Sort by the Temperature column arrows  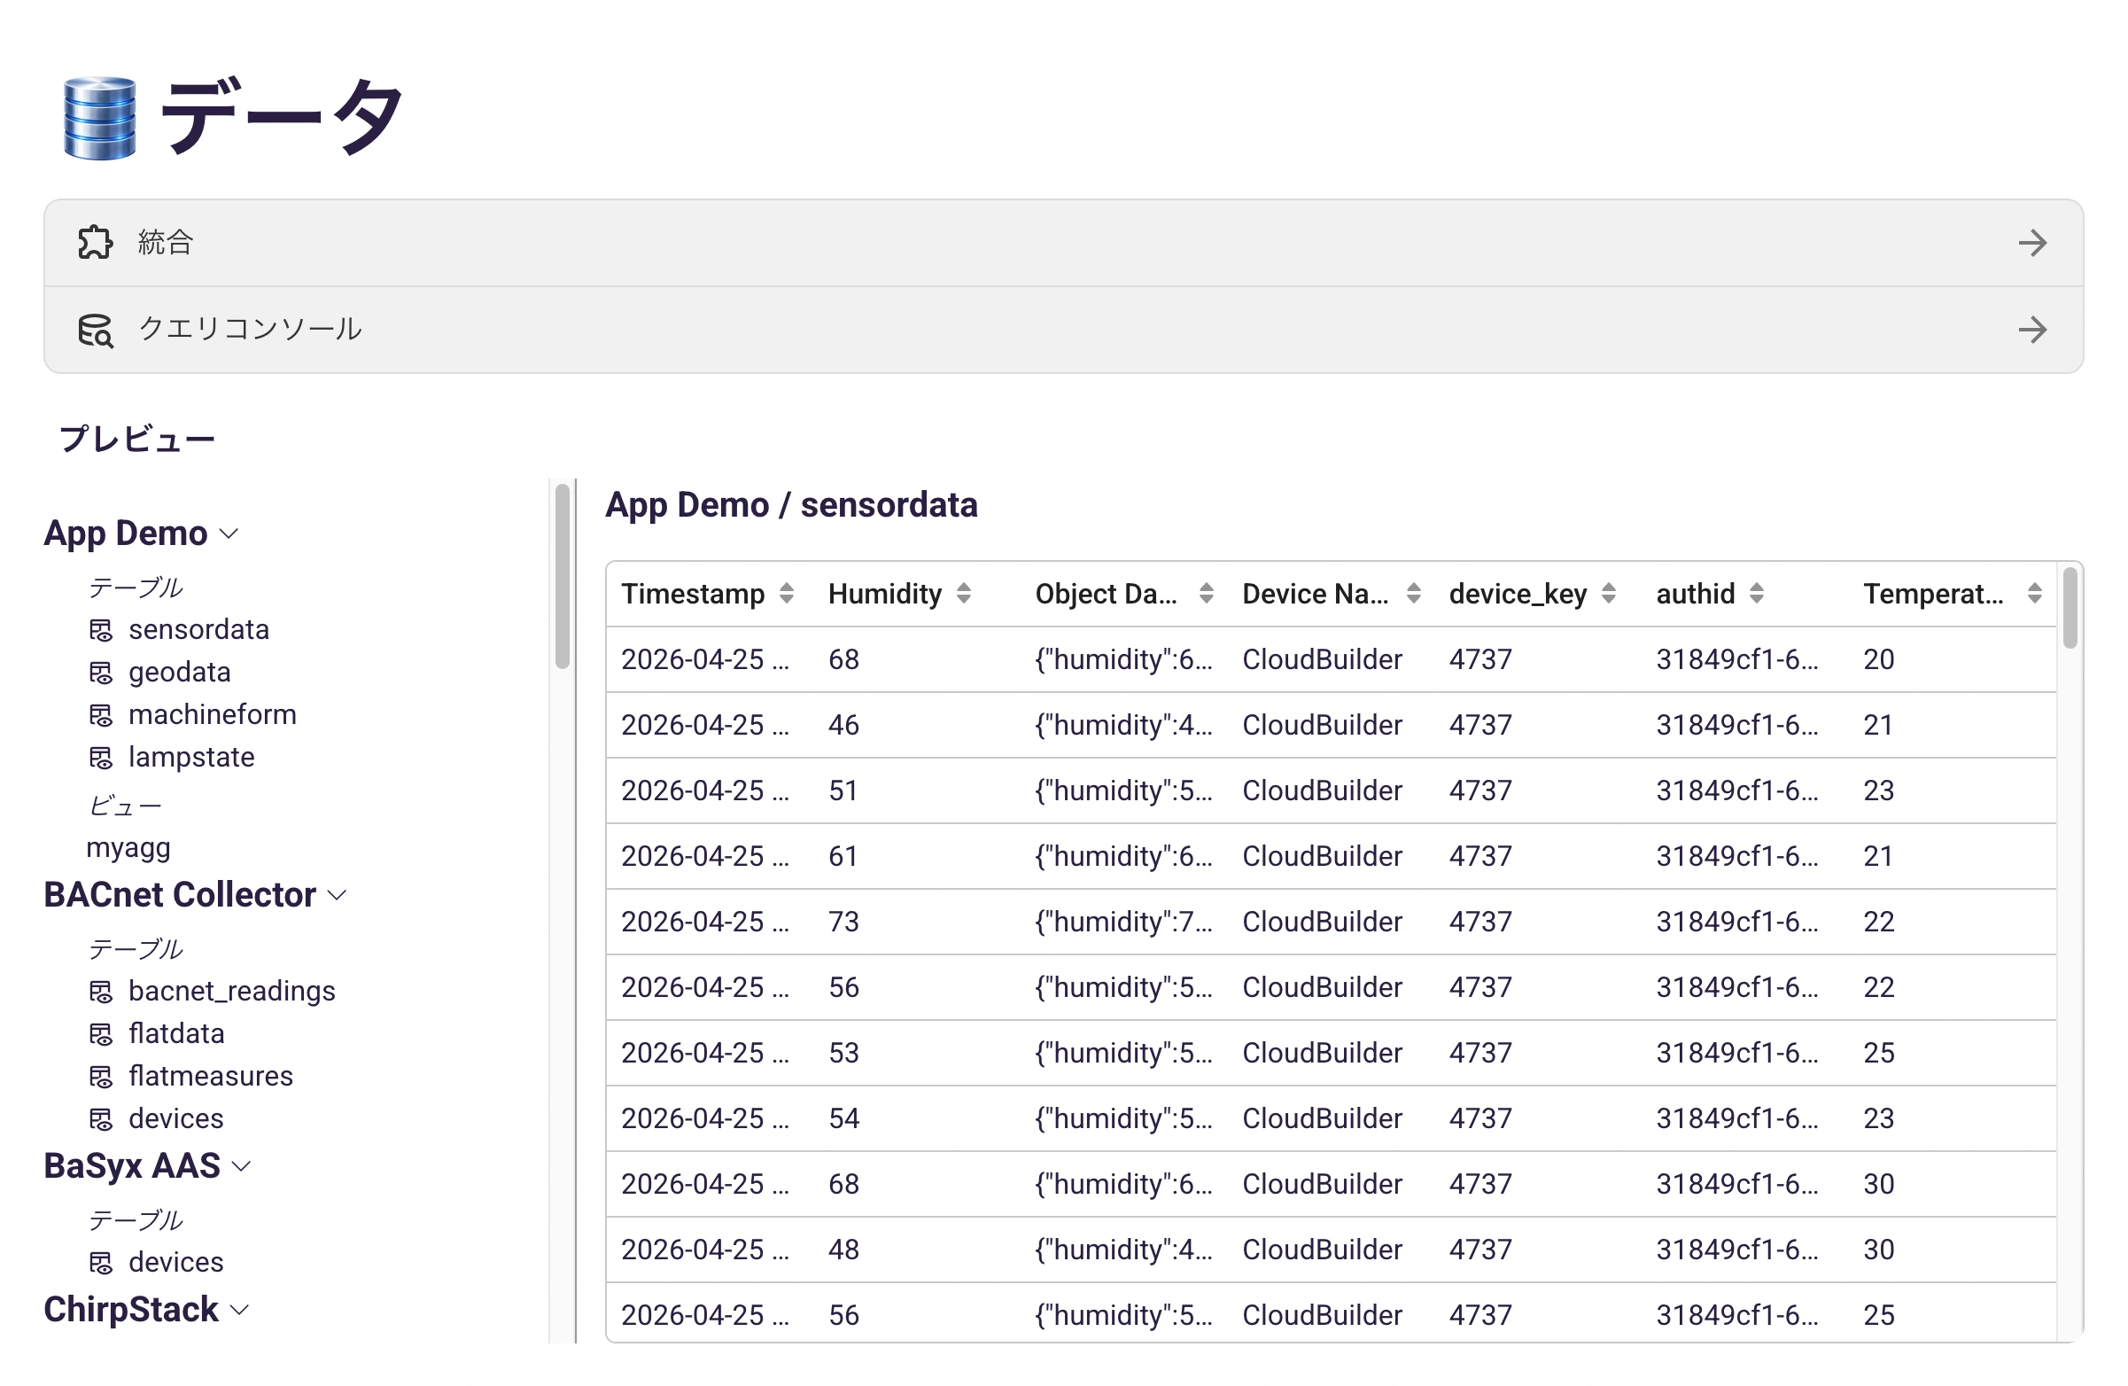click(2034, 594)
